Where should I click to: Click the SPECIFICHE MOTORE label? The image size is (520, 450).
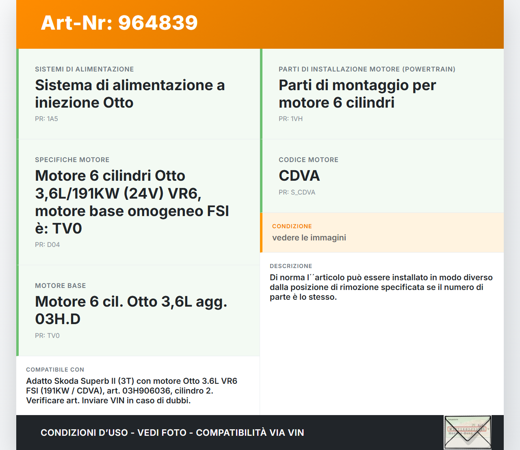coord(72,160)
